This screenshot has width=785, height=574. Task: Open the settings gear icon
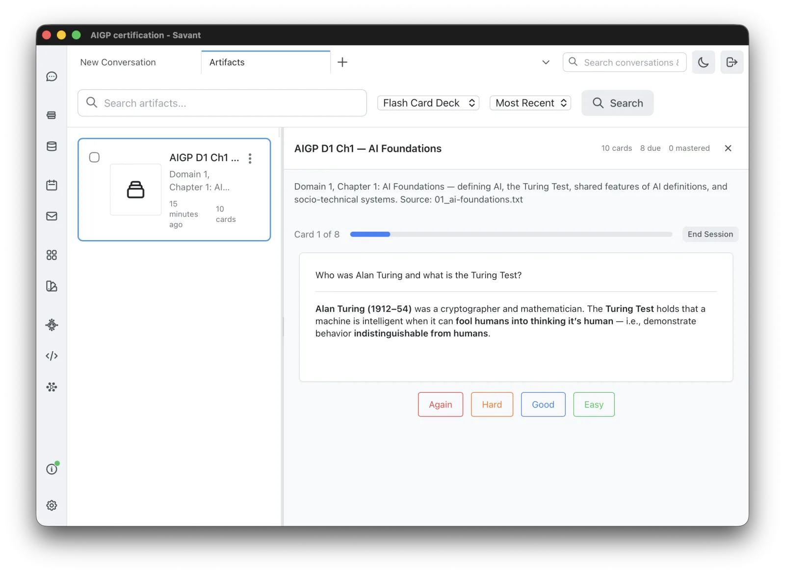[52, 505]
